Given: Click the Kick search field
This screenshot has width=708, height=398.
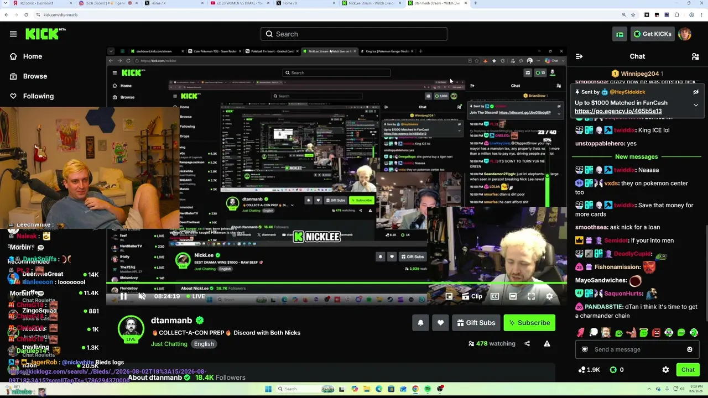Looking at the screenshot, I should pos(354,34).
